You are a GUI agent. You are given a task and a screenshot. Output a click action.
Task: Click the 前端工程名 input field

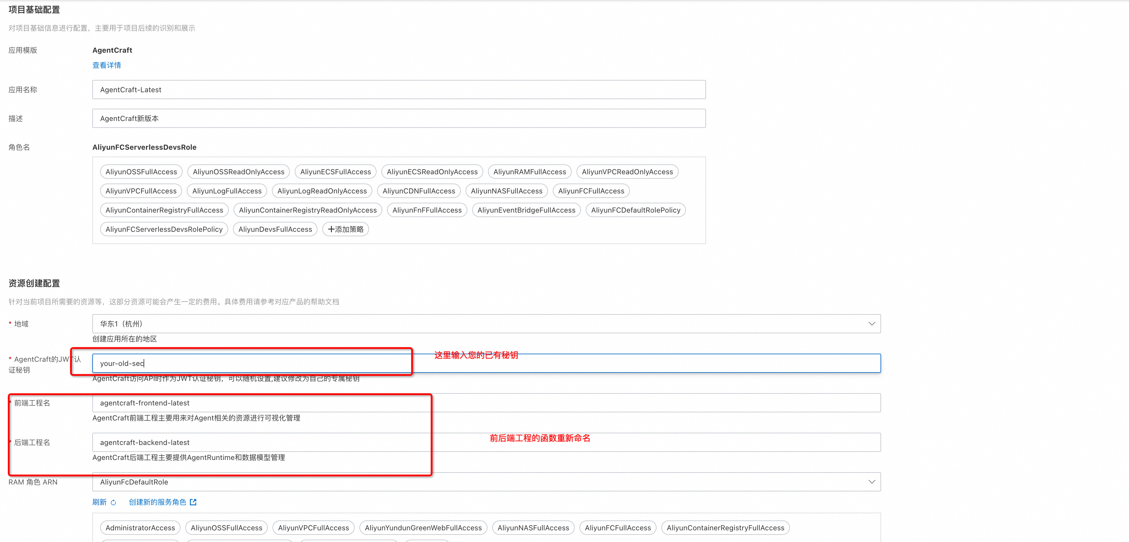487,403
